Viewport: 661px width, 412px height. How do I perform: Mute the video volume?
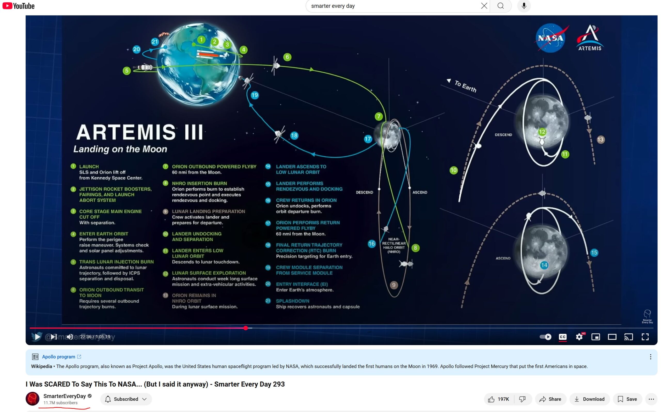click(70, 337)
